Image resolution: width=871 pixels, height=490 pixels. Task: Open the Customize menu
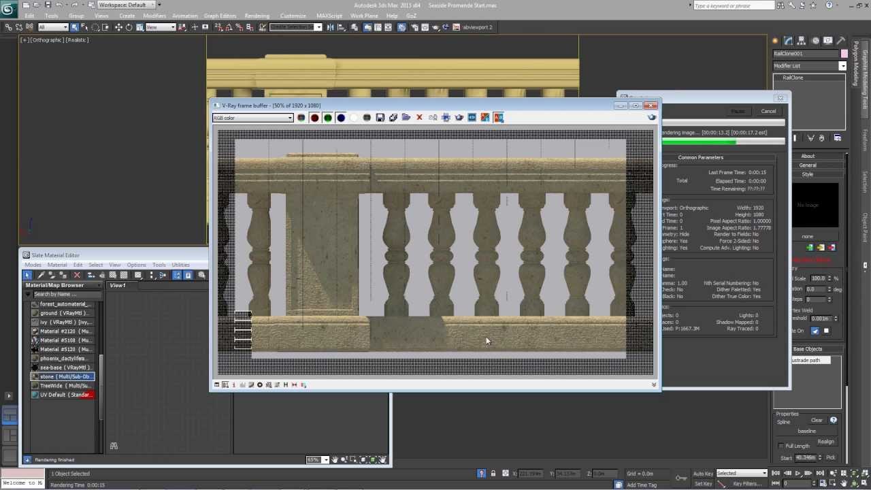[x=293, y=16]
